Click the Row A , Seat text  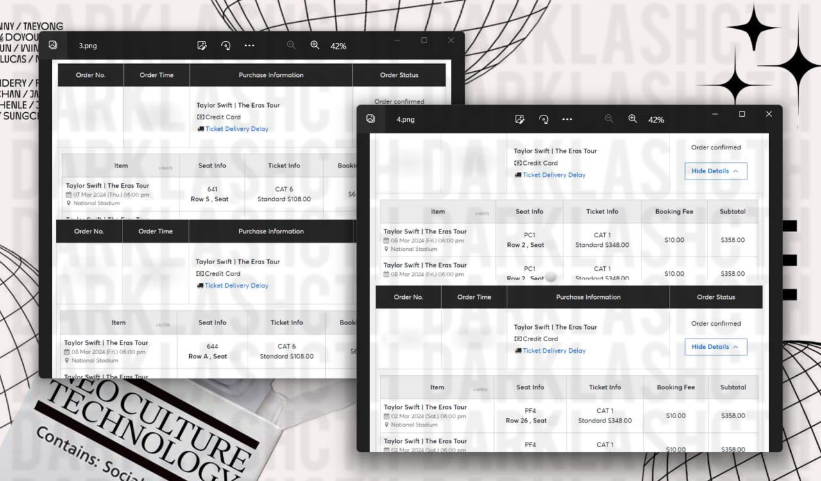tap(208, 357)
